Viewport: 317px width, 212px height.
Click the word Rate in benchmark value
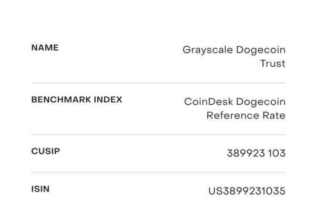click(x=274, y=115)
